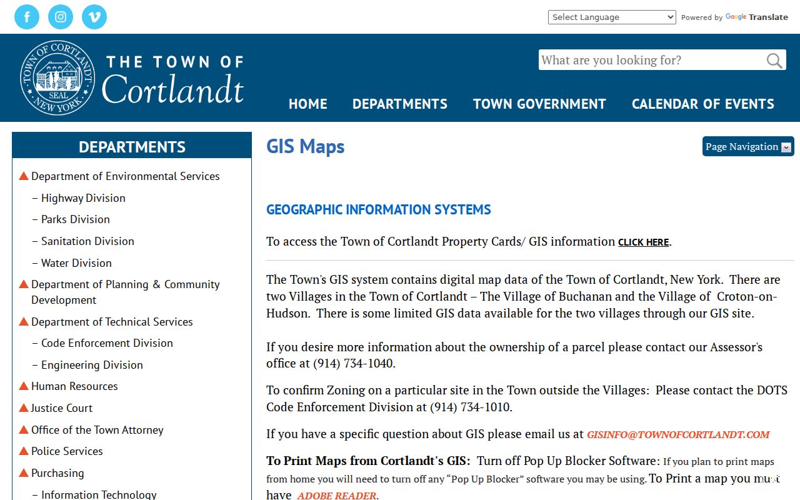Screen dimensions: 800x500
Task: Open the Facebook social icon
Action: click(x=27, y=17)
